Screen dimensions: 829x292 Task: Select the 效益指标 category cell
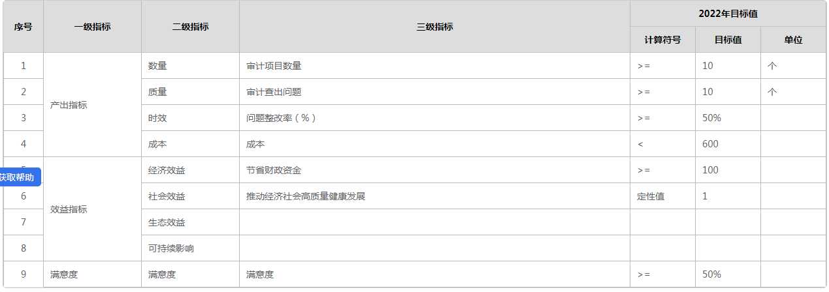point(69,209)
